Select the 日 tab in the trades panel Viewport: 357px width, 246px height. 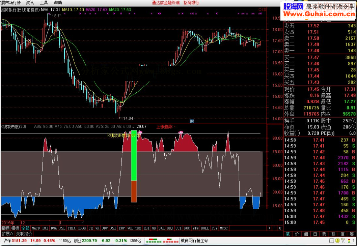[x=315, y=234]
